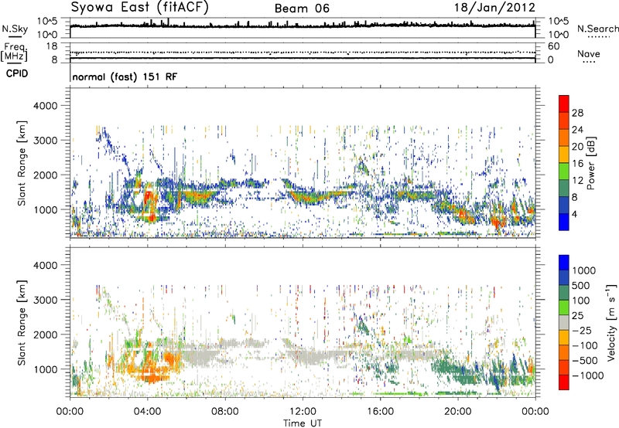Click the 'Freq. [MHz]' axis label
Screen dimensions: 619x428
click(x=14, y=52)
